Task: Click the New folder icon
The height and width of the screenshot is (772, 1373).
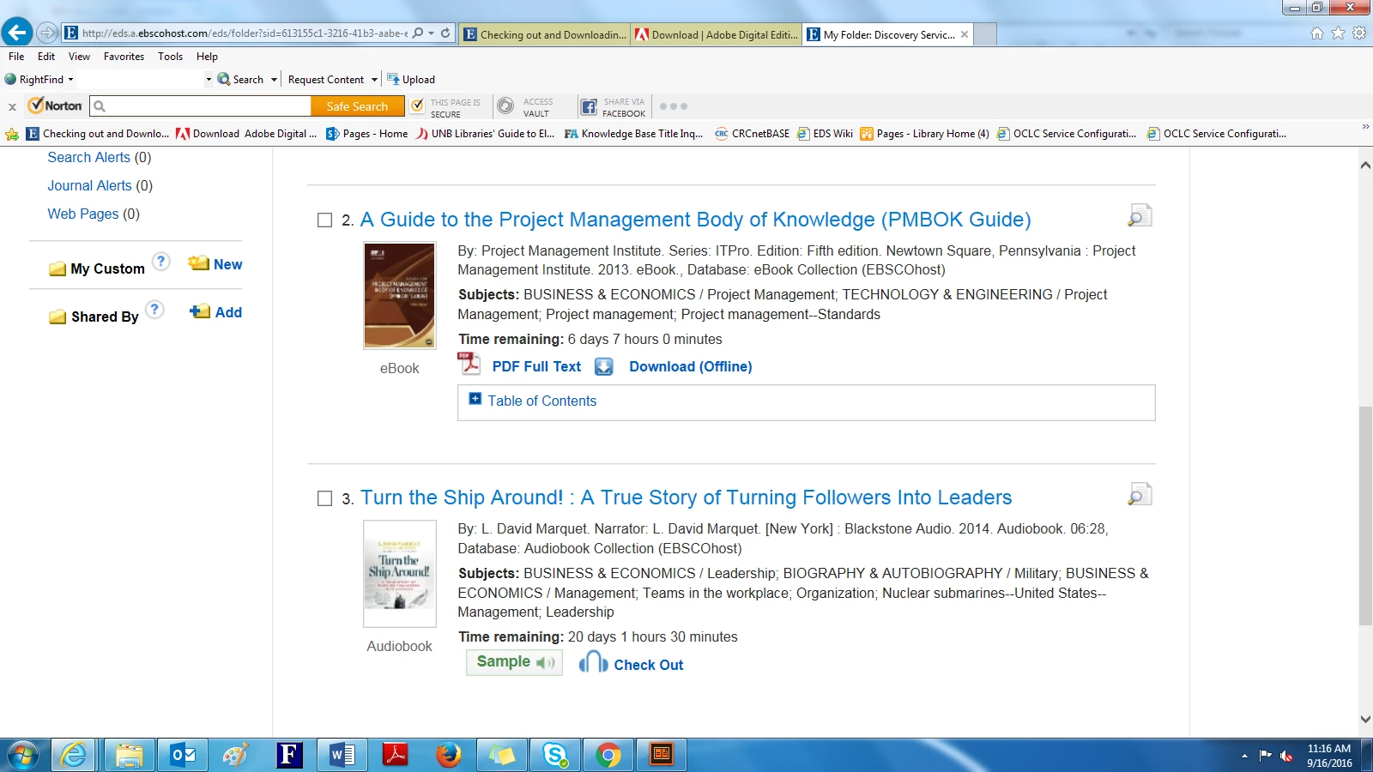Action: pos(199,263)
